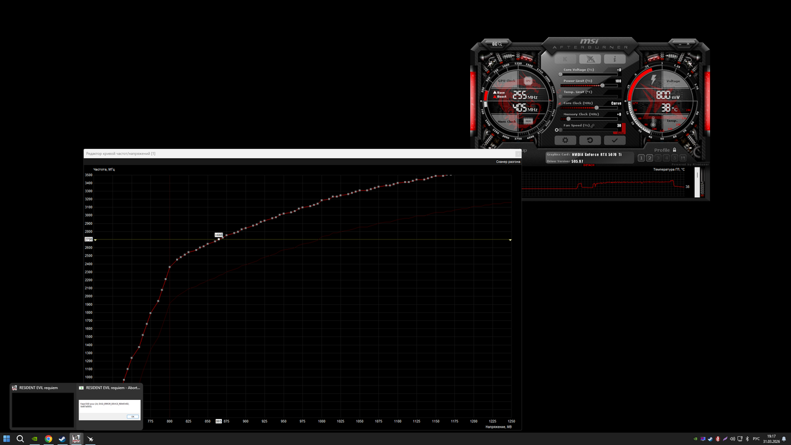The height and width of the screenshot is (445, 791).
Task: Open volume control in tray
Action: (732, 439)
